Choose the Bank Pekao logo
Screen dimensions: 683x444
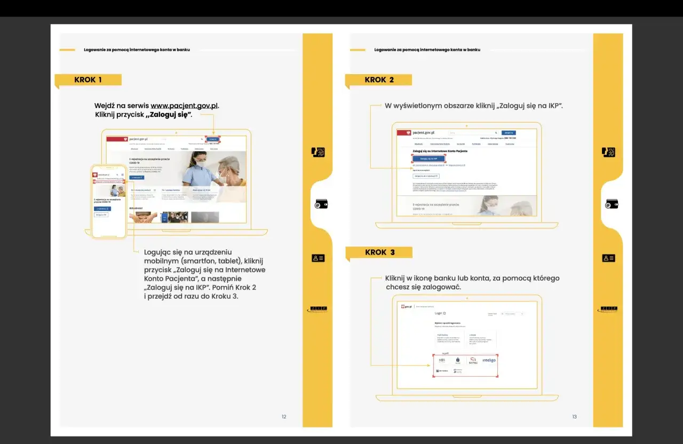pos(473,360)
